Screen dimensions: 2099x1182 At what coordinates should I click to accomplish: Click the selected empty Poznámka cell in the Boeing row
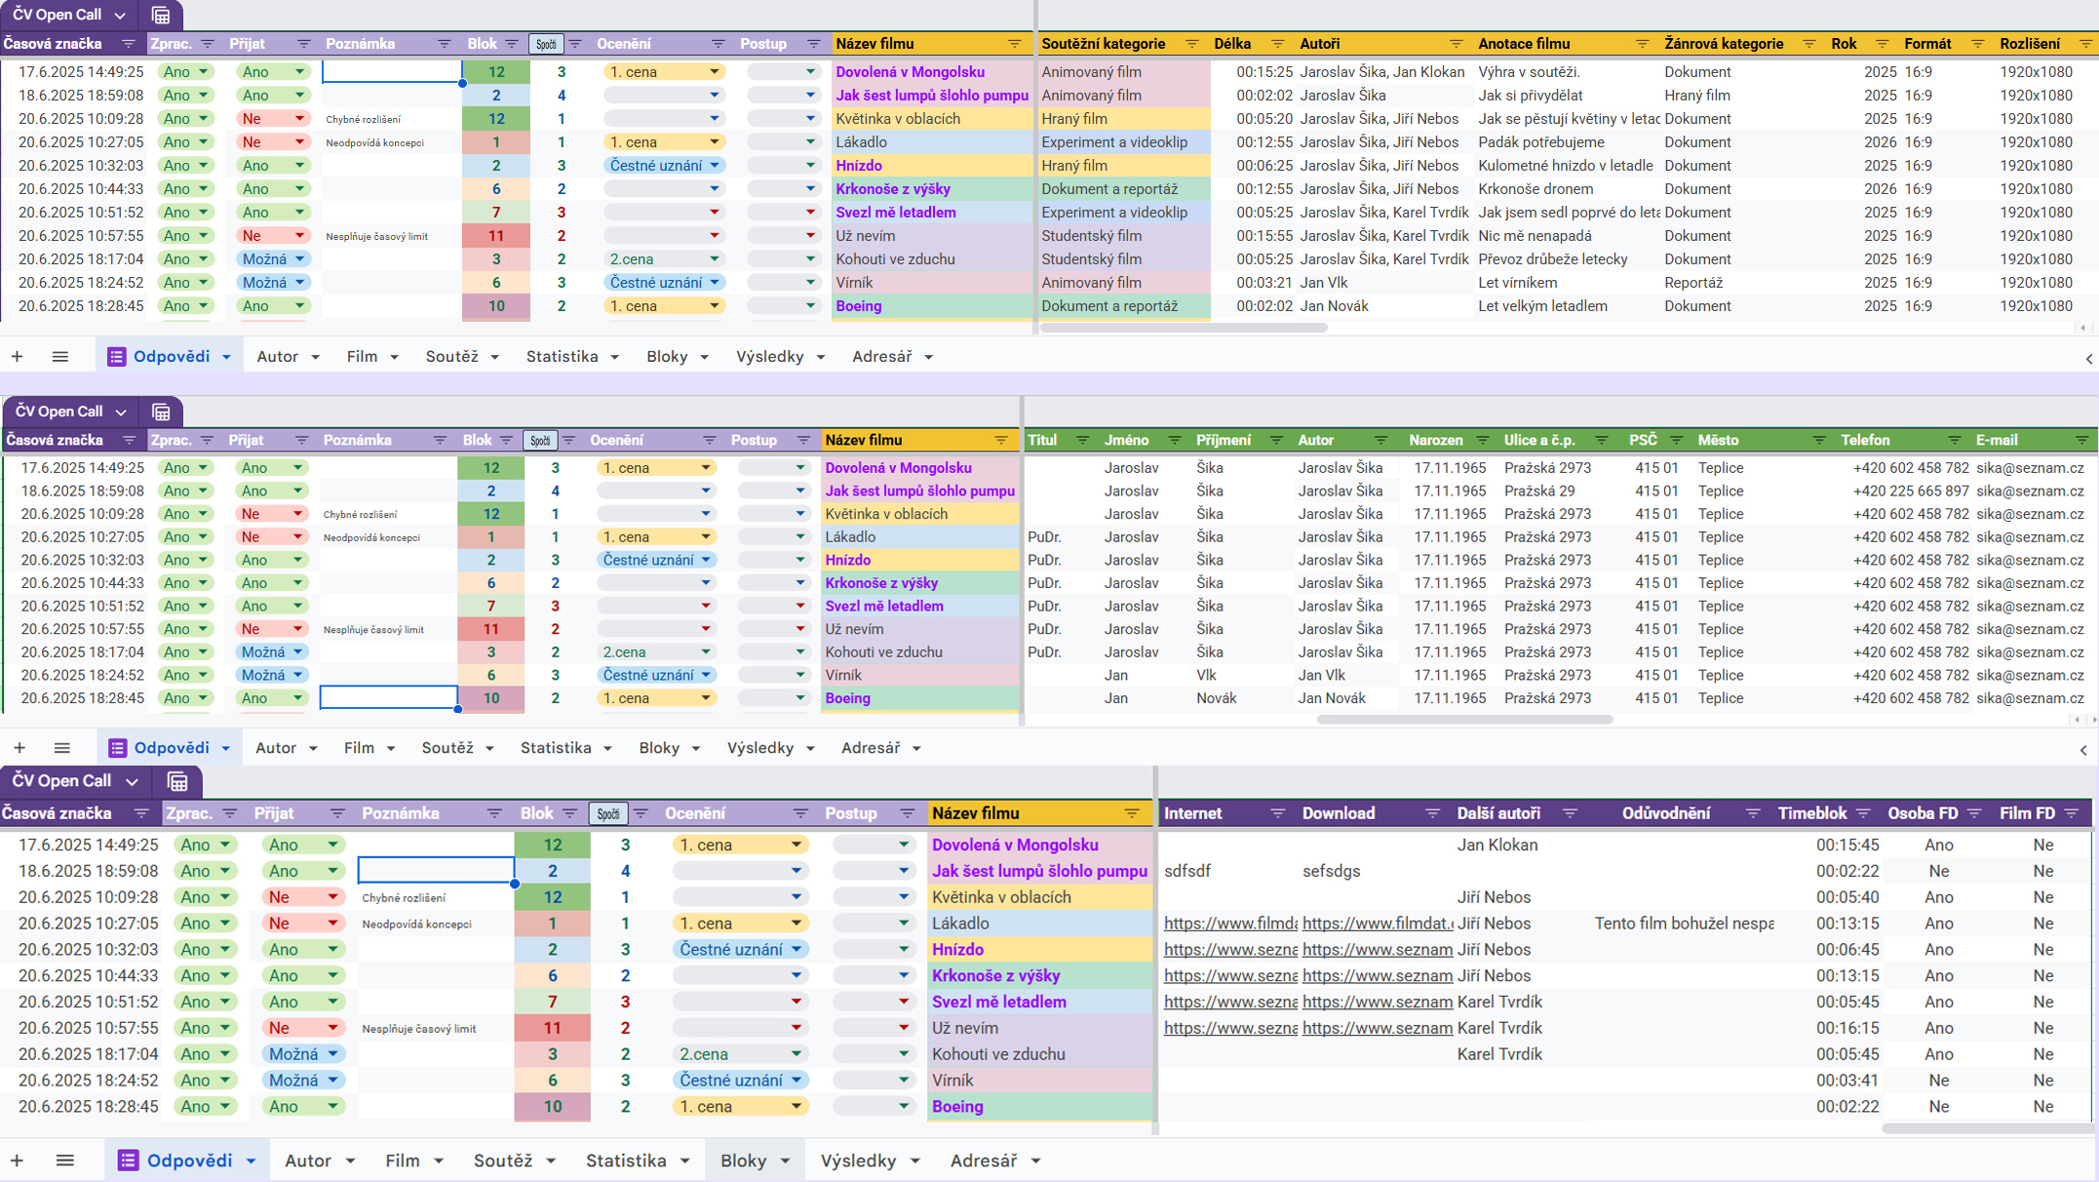coord(388,698)
